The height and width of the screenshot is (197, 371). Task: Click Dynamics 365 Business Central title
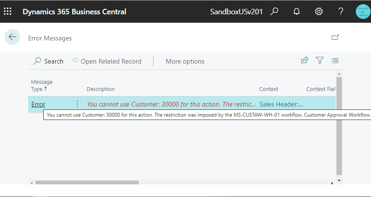click(x=74, y=11)
